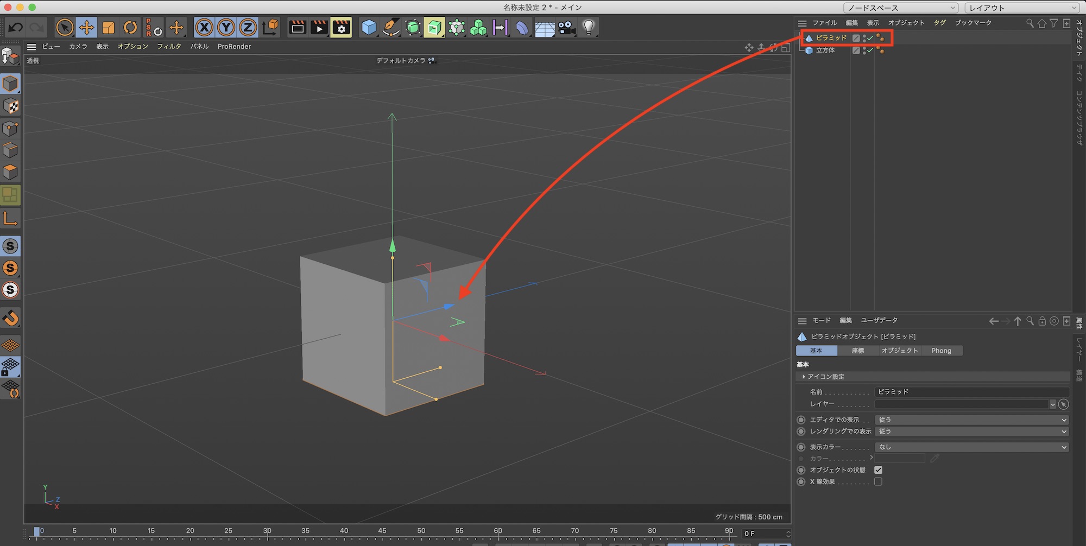Open the 表示カラー dropdown
The width and height of the screenshot is (1086, 546).
coord(971,447)
